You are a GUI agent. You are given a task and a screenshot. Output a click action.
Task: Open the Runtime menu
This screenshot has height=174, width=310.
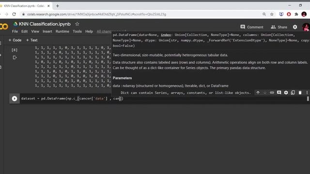pos(62,31)
